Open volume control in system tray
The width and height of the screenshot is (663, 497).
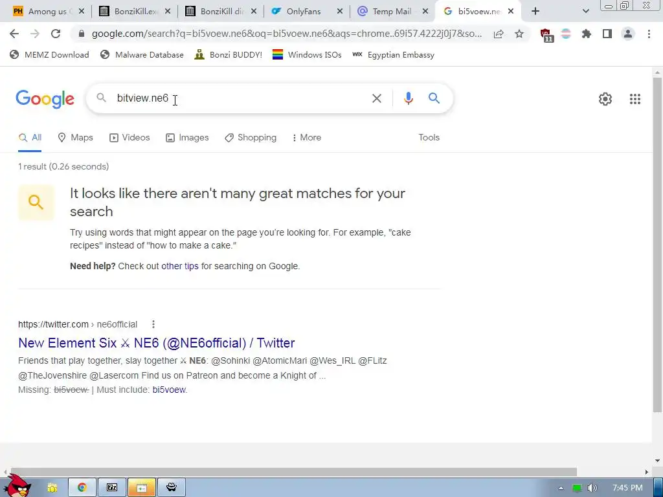coord(592,488)
